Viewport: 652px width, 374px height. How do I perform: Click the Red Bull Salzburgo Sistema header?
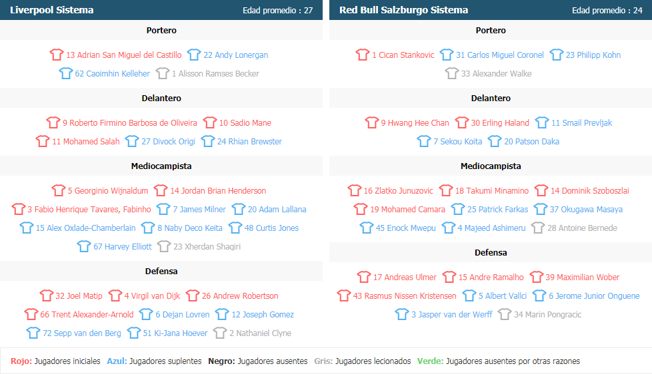404,10
